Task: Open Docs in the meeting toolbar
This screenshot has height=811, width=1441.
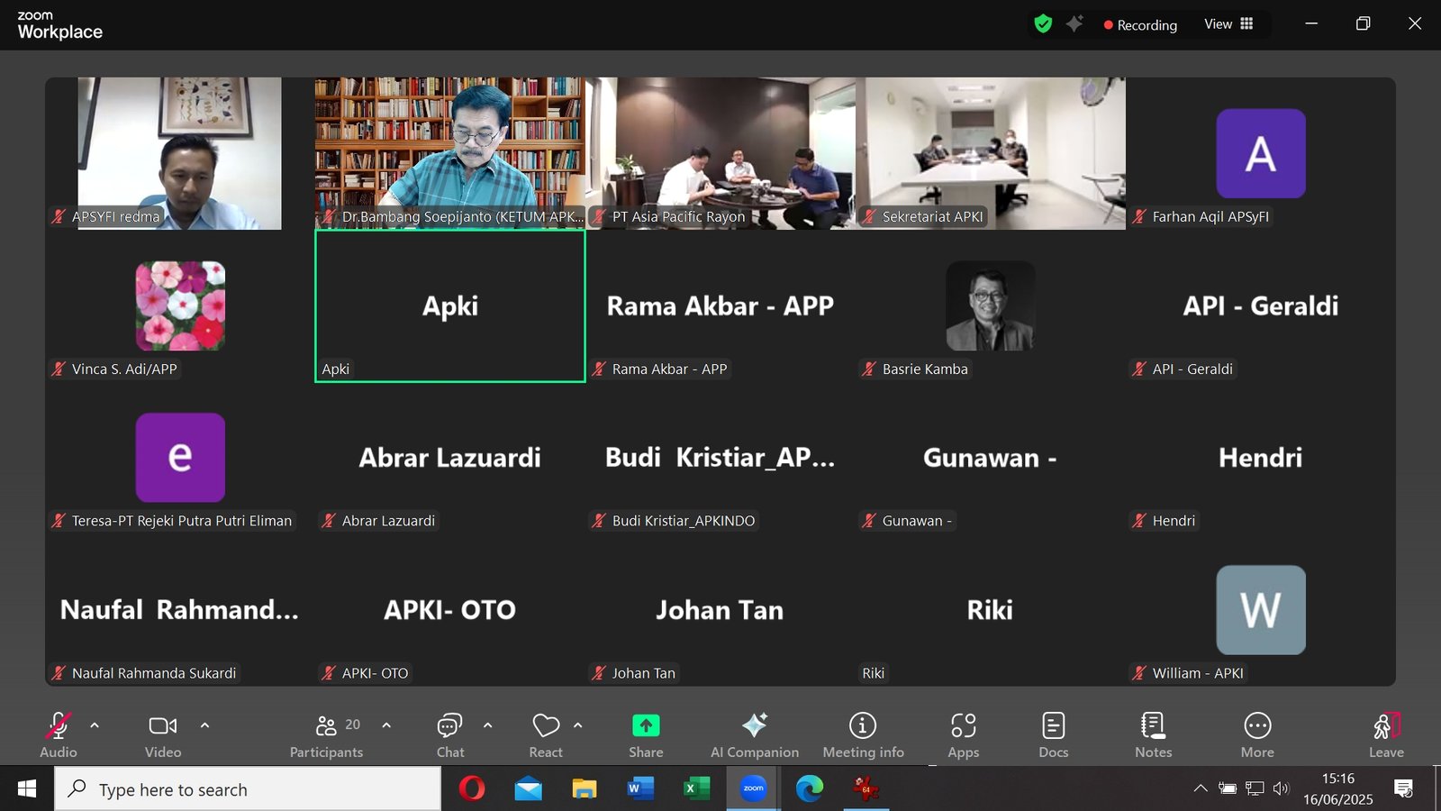Action: (1054, 734)
